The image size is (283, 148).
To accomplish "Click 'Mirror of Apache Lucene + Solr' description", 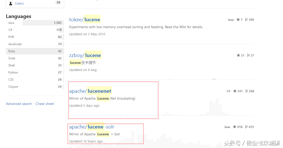I will 95,134.
